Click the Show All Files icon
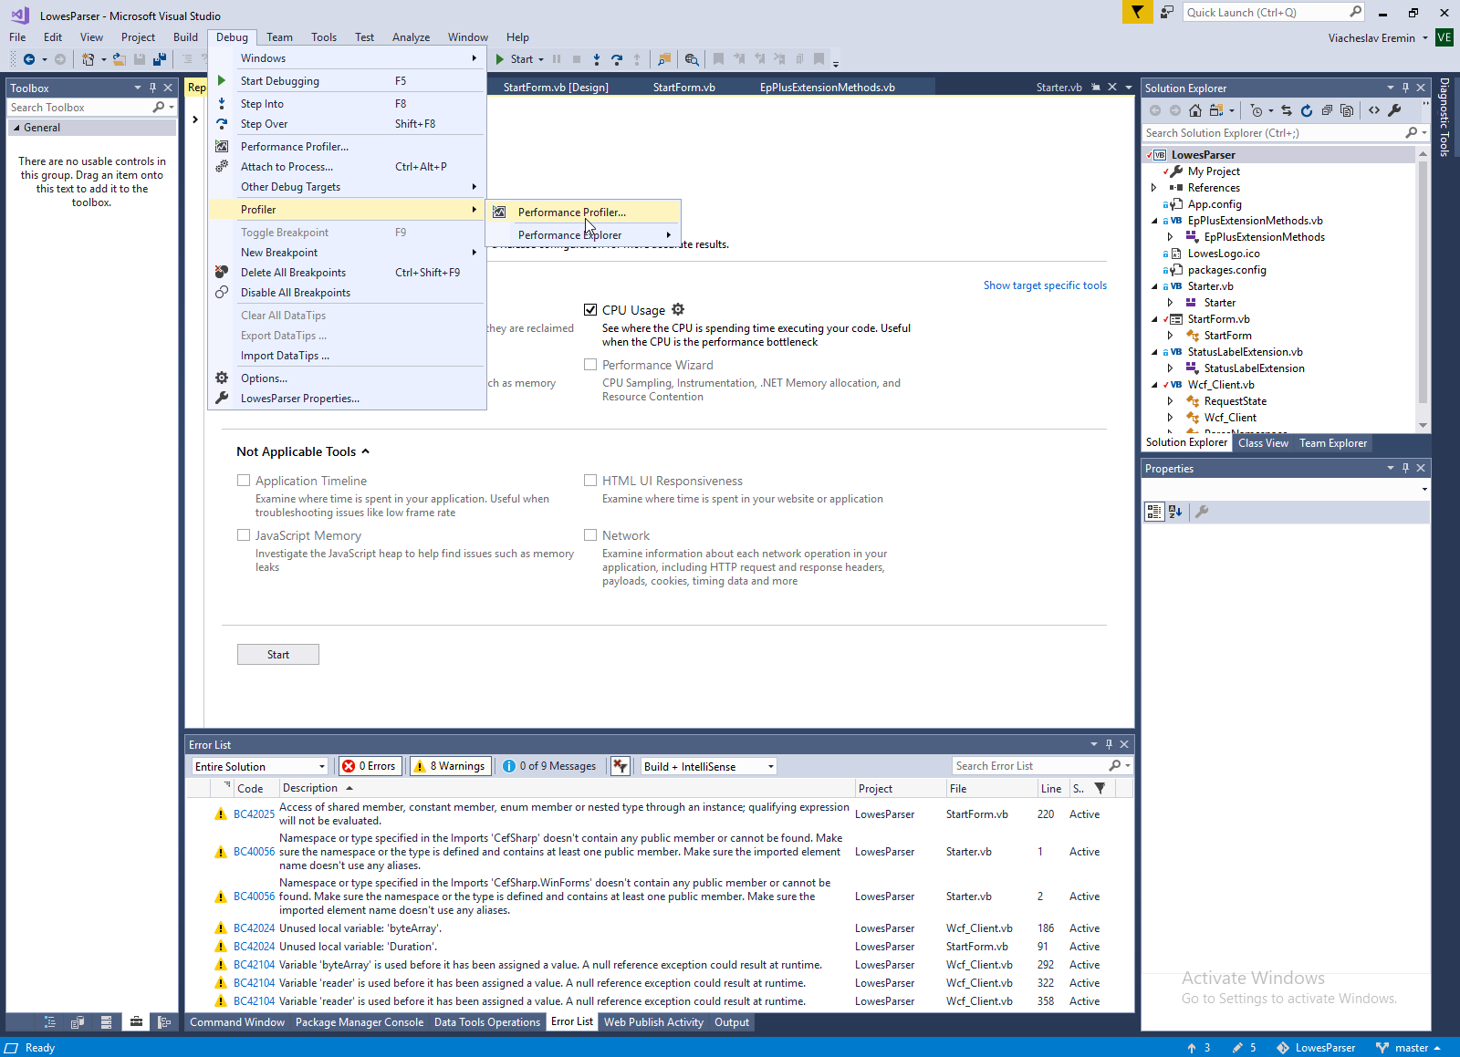 [x=1347, y=110]
